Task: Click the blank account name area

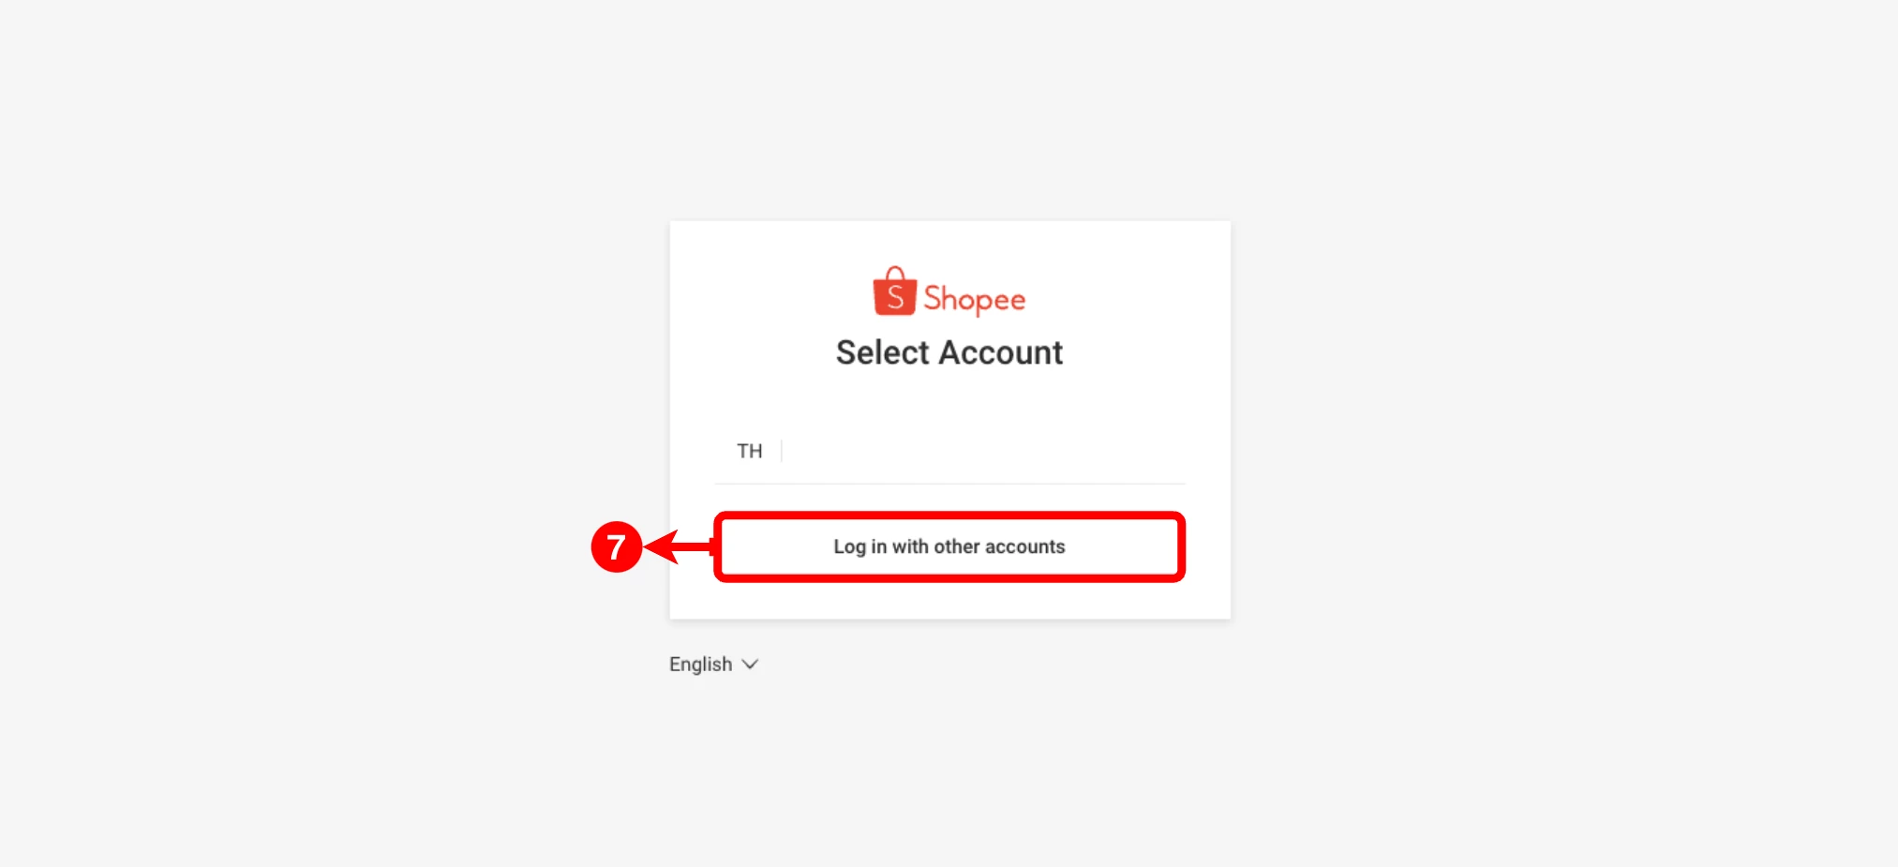Action: pyautogui.click(x=984, y=451)
